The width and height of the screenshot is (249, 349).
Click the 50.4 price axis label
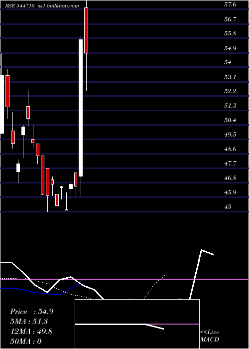(230, 120)
